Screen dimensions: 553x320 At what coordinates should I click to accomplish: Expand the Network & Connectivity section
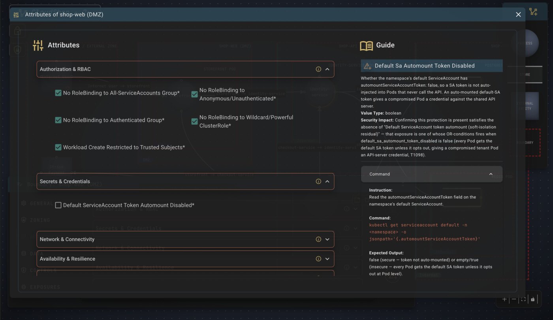[327, 239]
